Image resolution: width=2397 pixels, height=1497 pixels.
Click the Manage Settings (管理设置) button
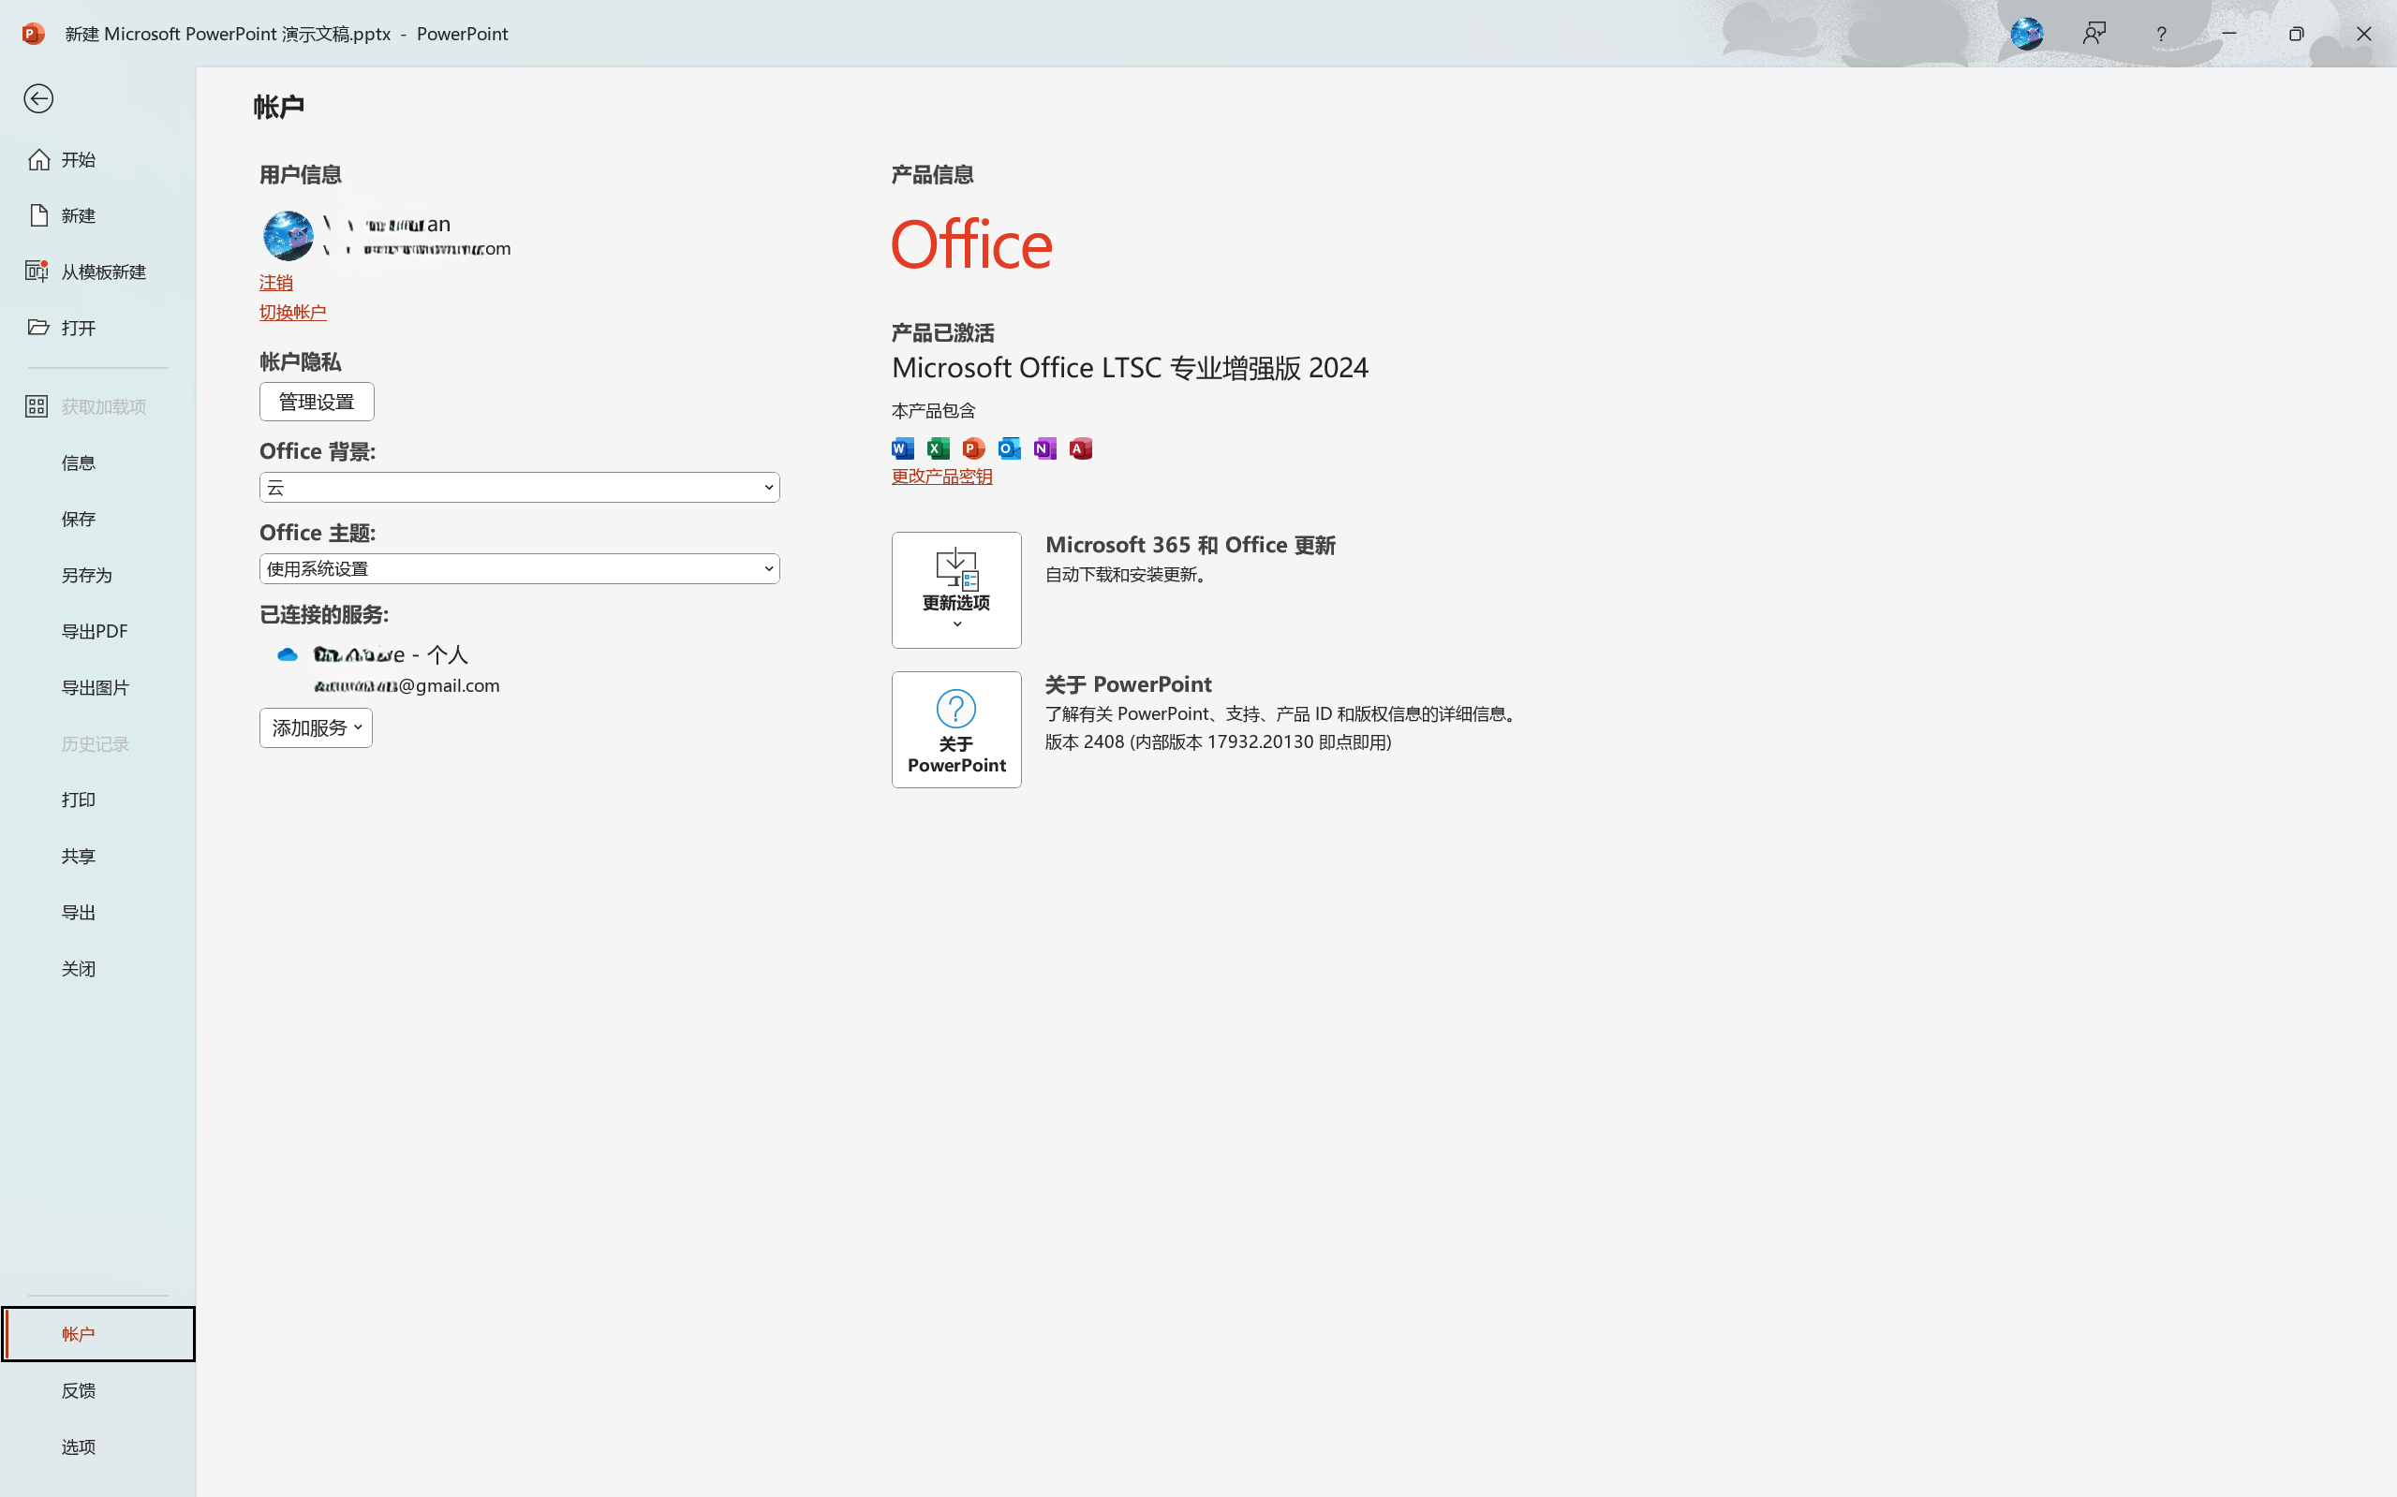click(x=317, y=402)
